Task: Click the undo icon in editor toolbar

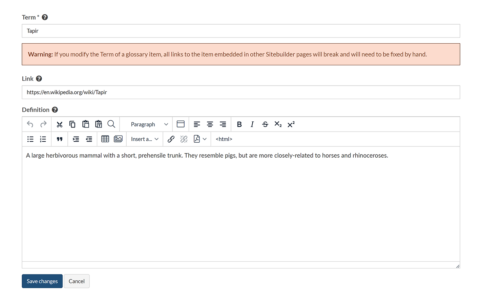Action: point(30,124)
